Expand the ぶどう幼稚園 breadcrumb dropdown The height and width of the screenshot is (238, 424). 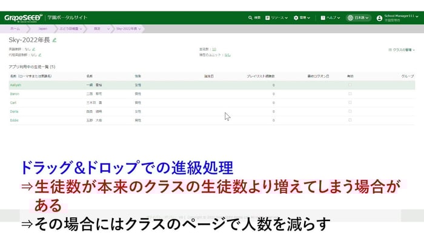pyautogui.click(x=71, y=28)
